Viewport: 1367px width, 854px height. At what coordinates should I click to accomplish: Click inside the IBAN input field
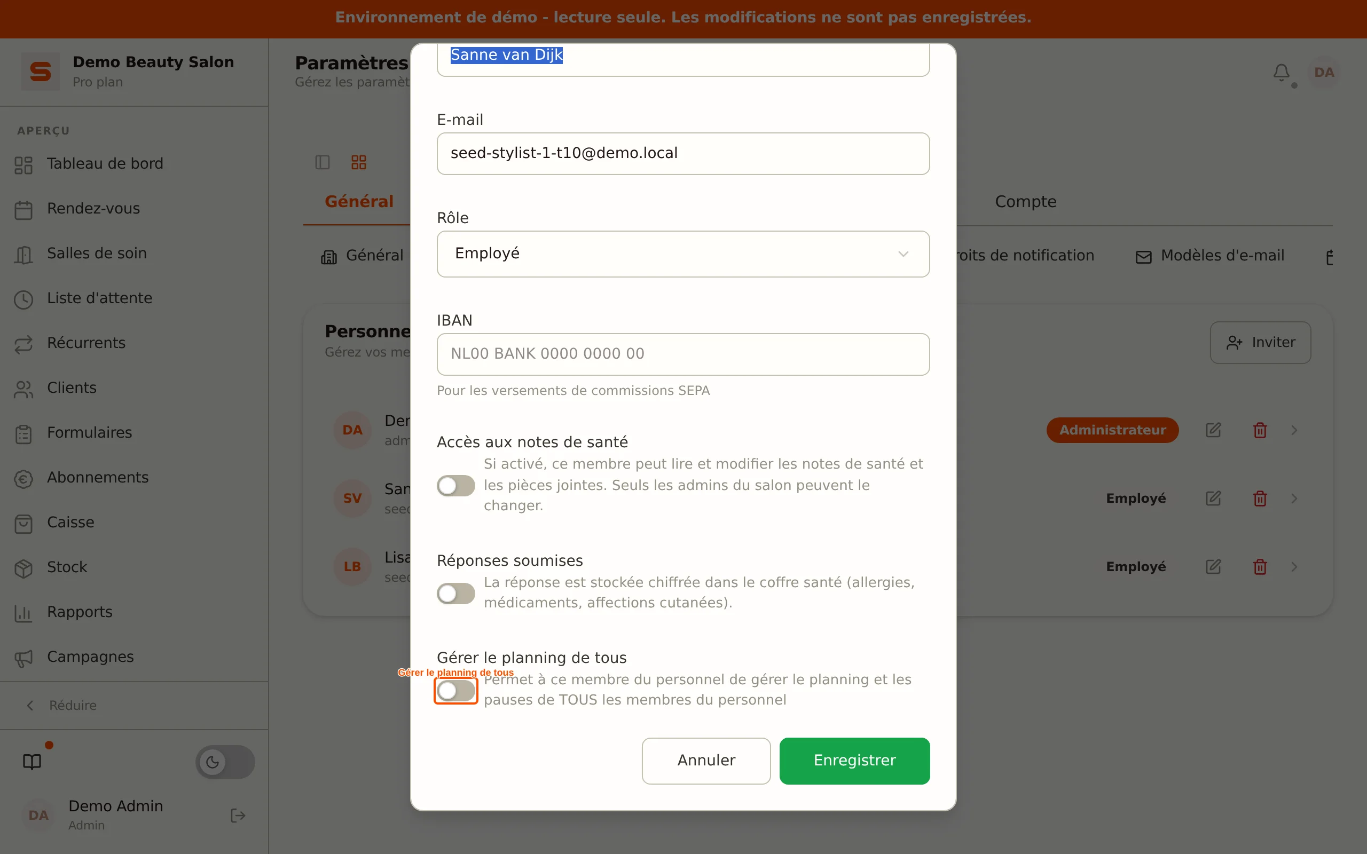pyautogui.click(x=683, y=354)
